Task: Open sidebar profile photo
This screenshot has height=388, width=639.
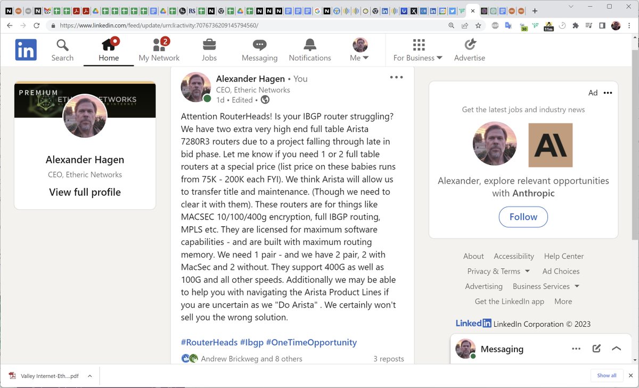Action: pyautogui.click(x=85, y=116)
